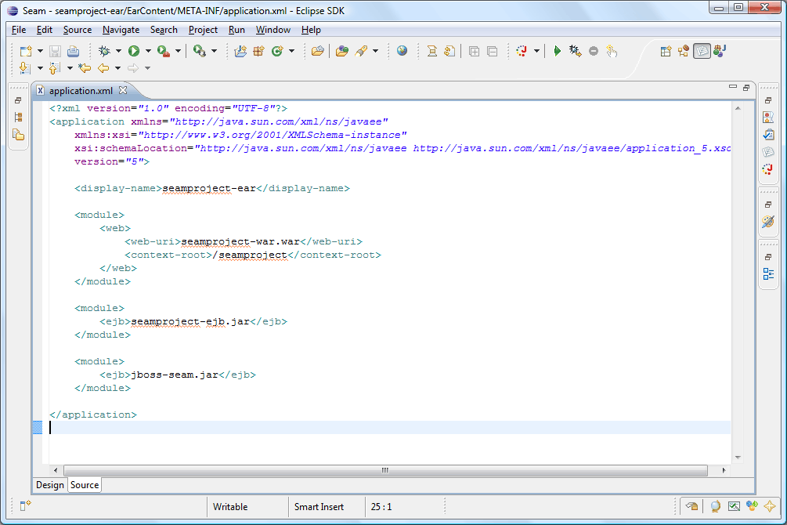
Task: Open the Search dropdown arrow
Action: 375,51
